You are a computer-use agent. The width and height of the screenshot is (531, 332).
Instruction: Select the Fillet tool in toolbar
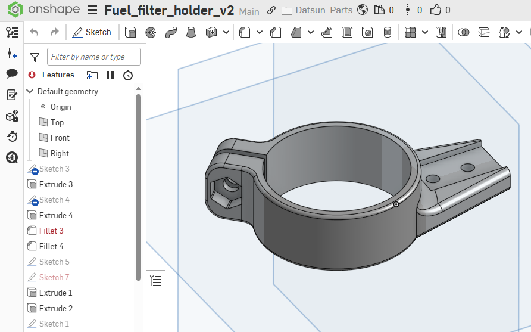(245, 32)
